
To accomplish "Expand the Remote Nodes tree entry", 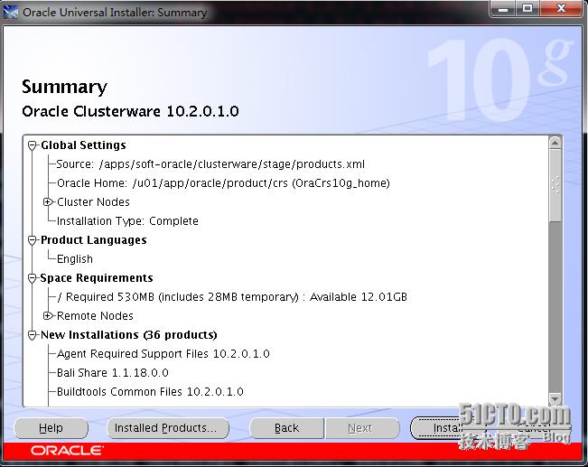I will pos(48,316).
